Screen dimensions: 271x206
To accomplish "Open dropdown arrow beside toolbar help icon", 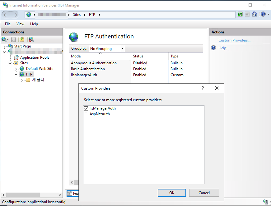I will (268, 14).
